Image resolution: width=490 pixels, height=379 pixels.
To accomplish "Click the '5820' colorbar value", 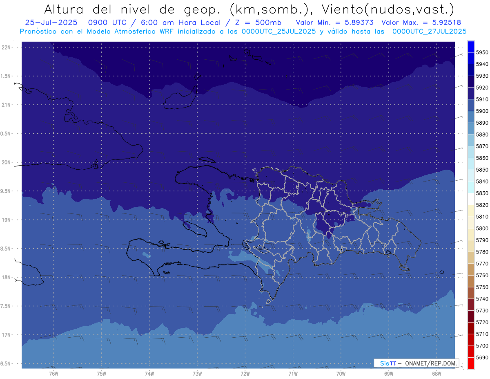I will click(482, 205).
